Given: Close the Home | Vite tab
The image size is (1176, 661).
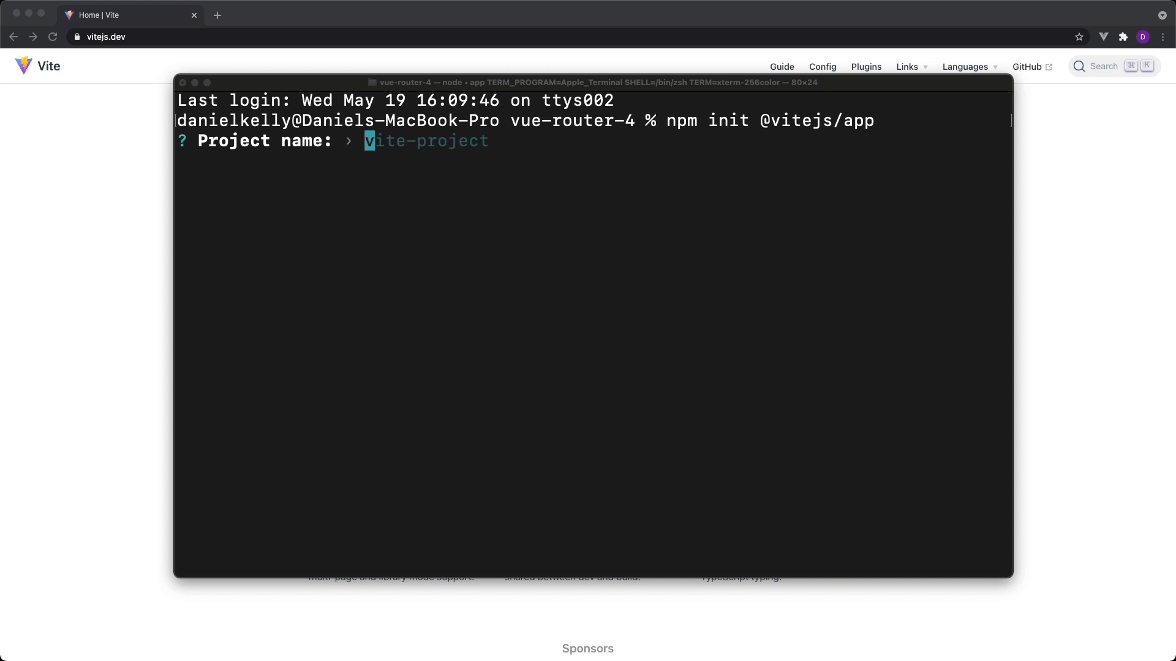Looking at the screenshot, I should click(x=194, y=15).
